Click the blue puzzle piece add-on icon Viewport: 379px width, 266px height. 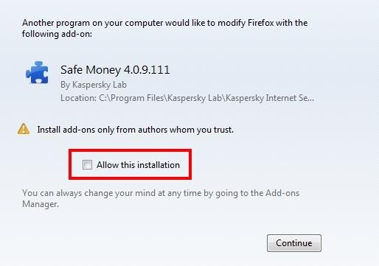(37, 73)
